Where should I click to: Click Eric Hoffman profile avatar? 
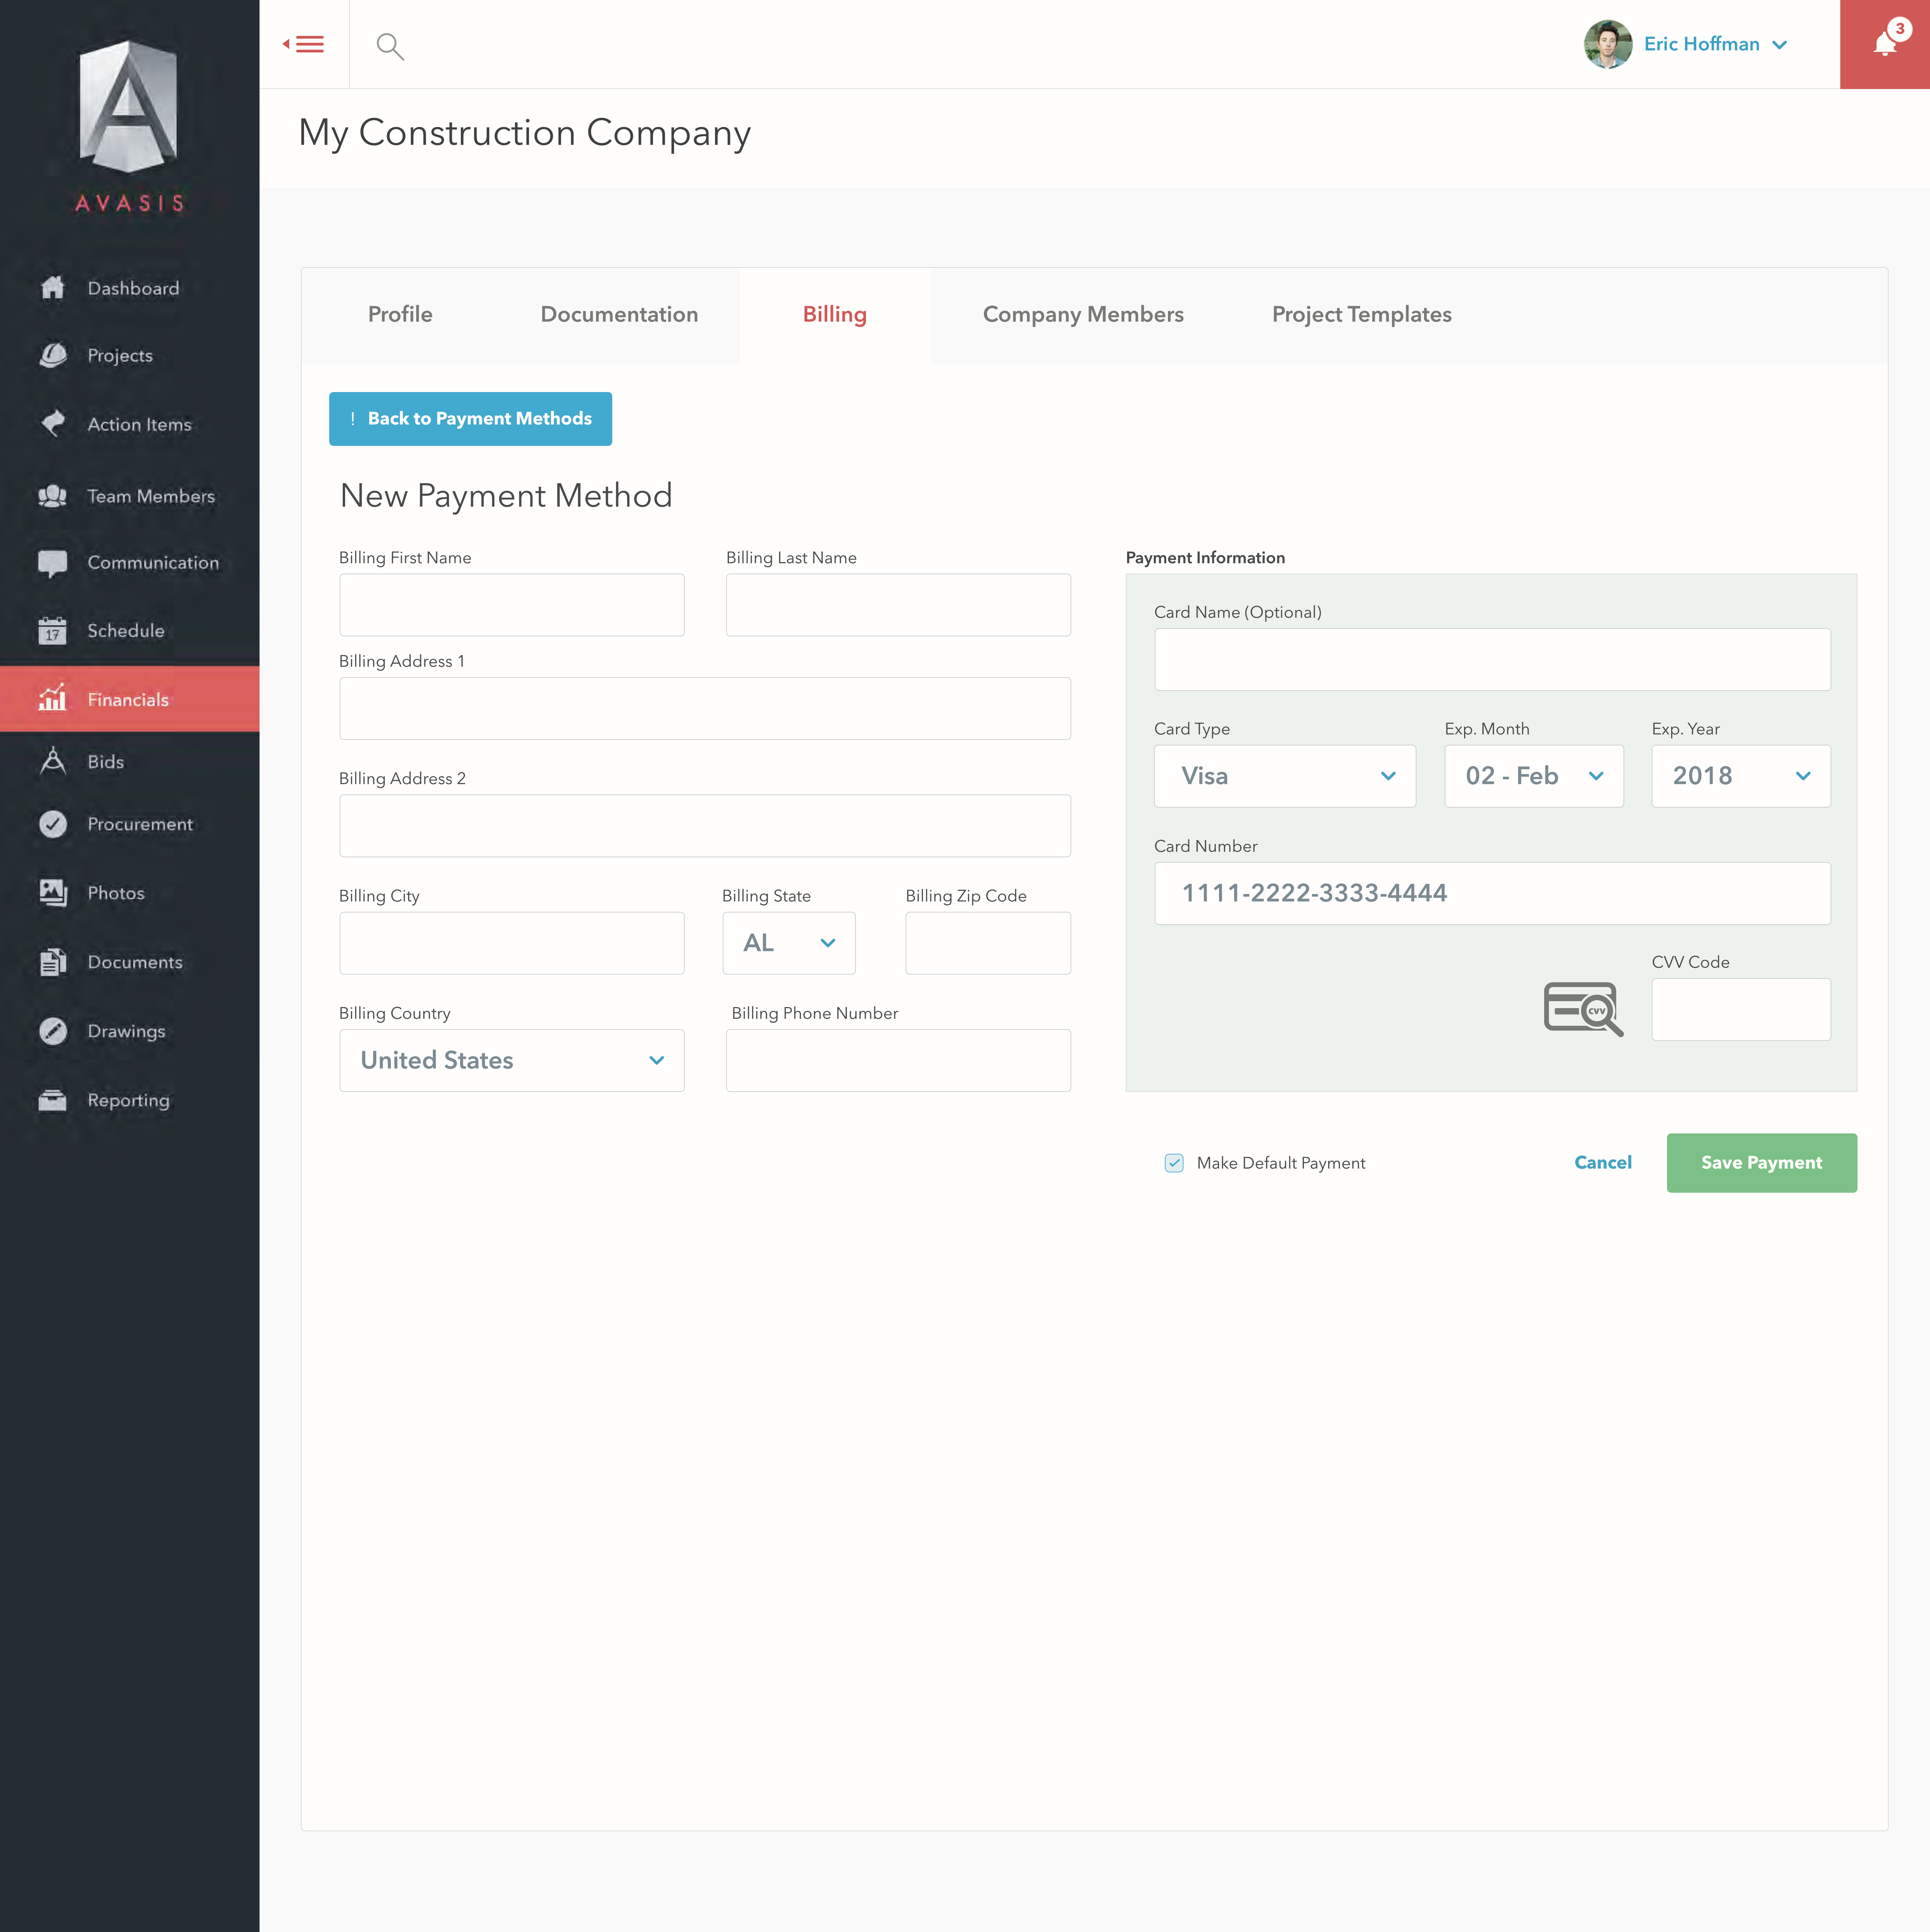(x=1608, y=44)
